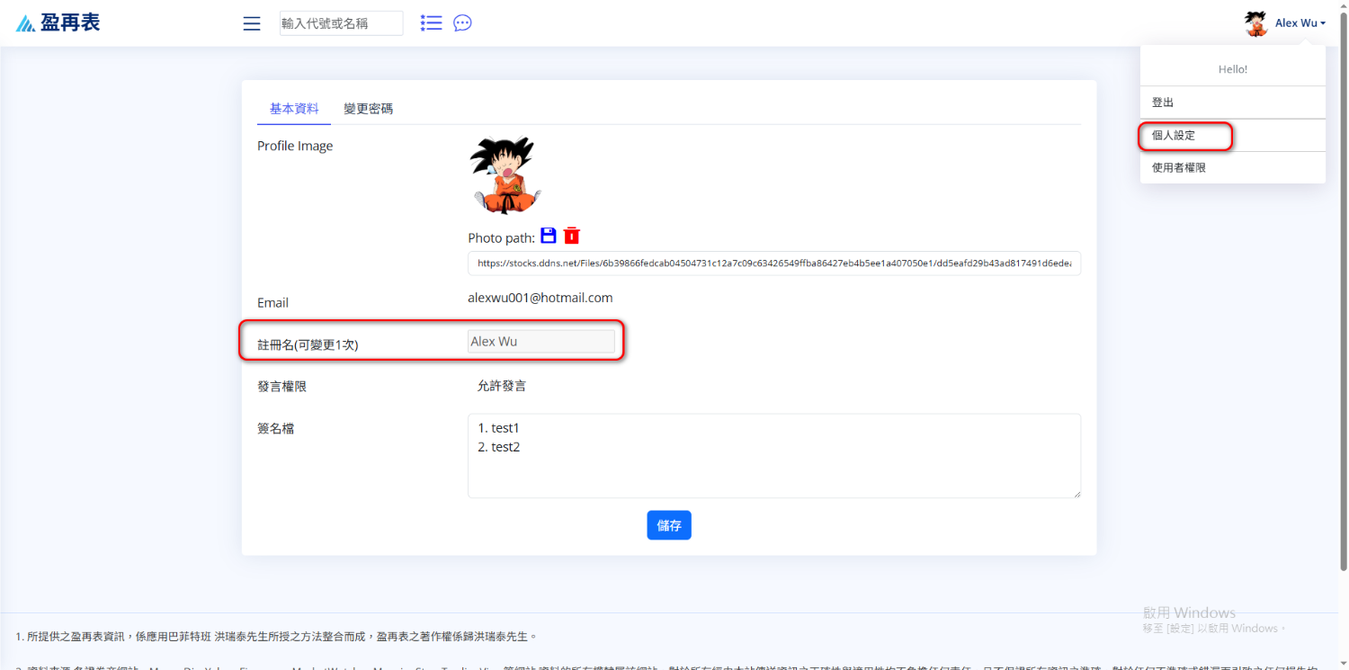The image size is (1349, 670).
Task: Switch to the 基本資料 tab
Action: 294,109
